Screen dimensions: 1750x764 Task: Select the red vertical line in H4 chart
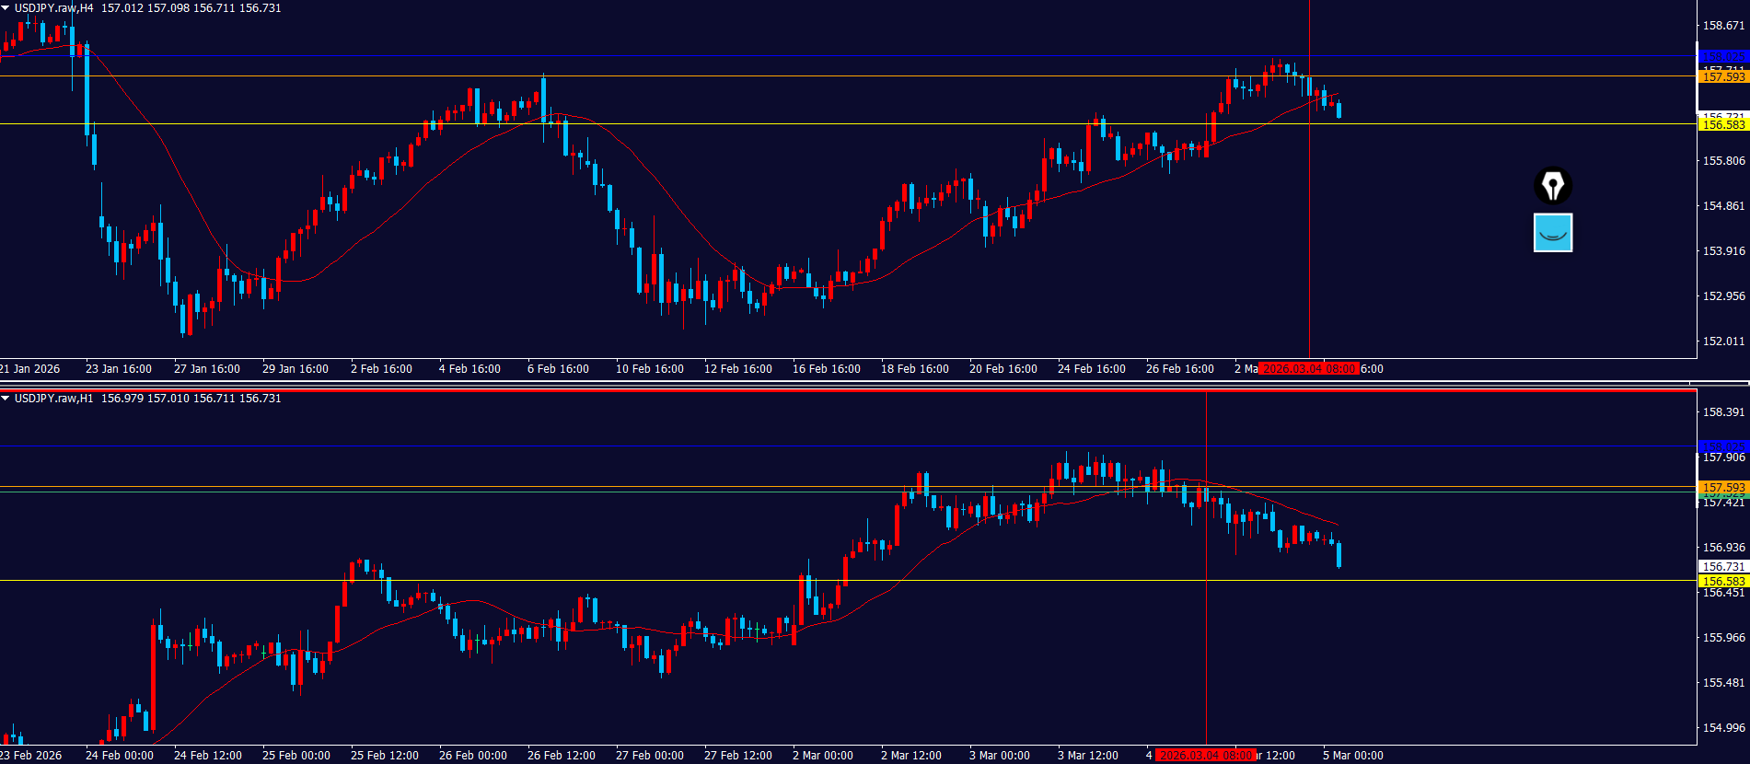click(1309, 230)
